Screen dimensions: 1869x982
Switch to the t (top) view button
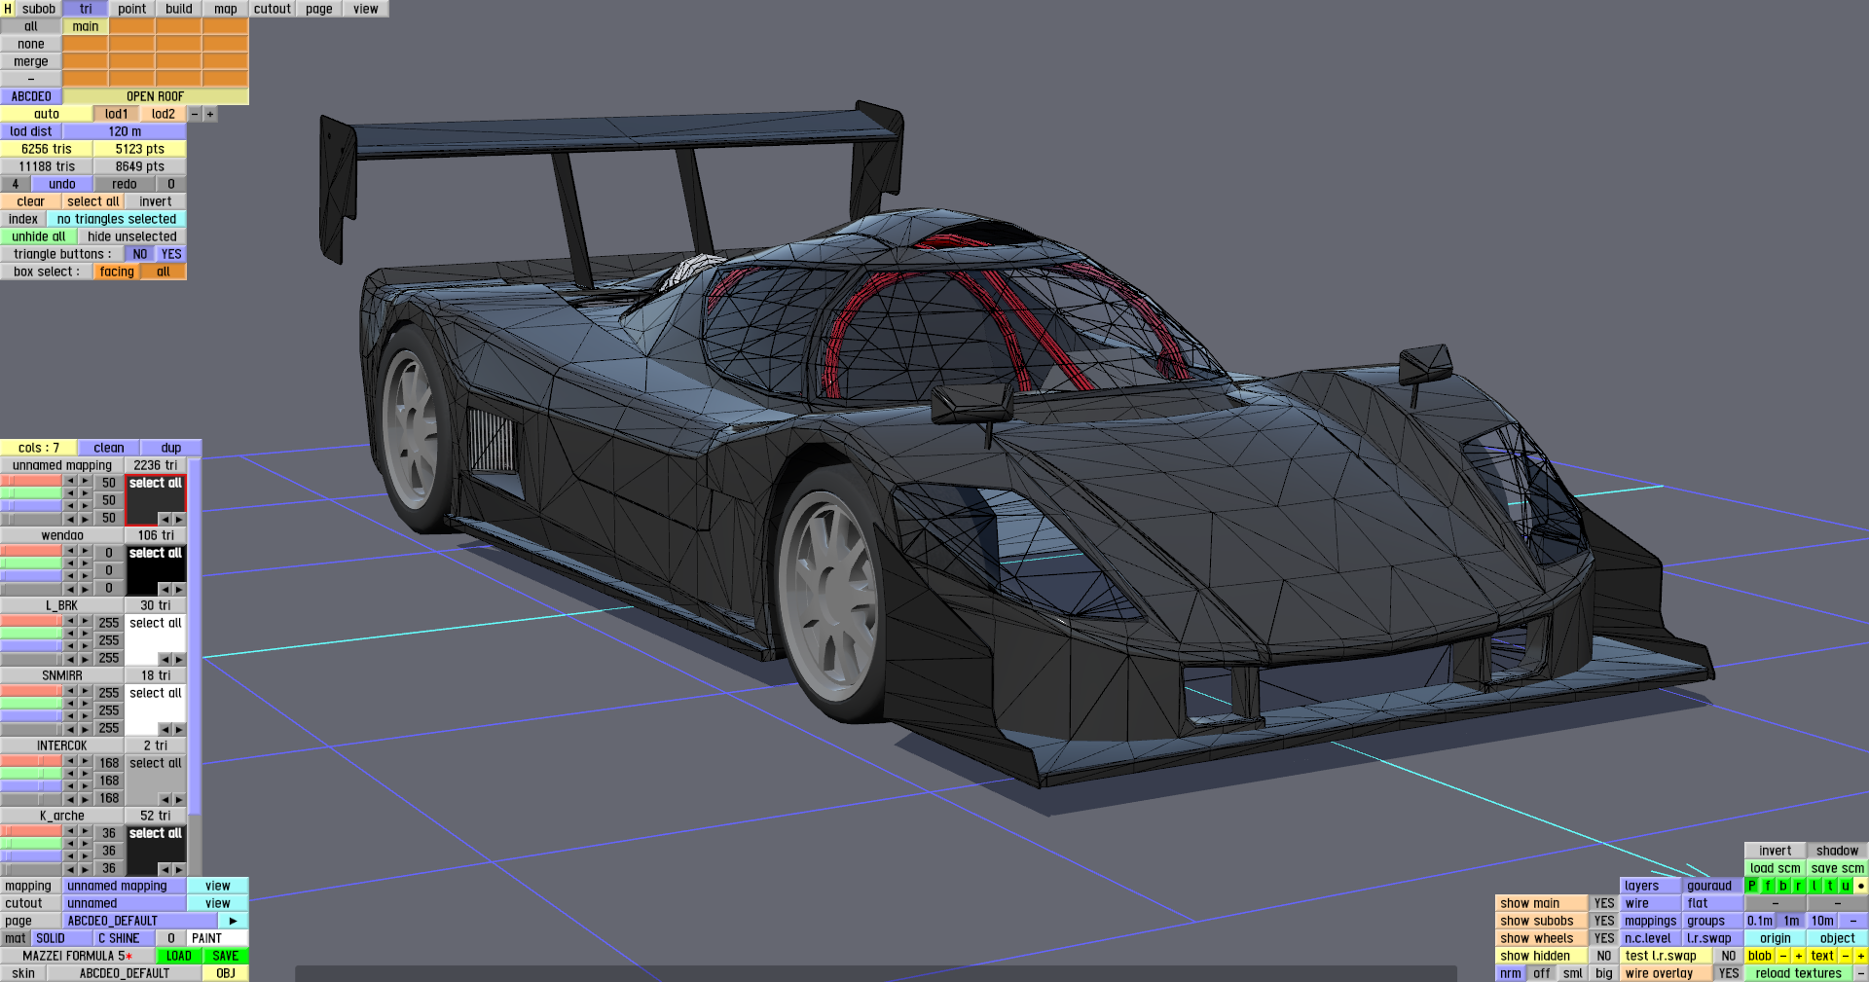click(1830, 886)
